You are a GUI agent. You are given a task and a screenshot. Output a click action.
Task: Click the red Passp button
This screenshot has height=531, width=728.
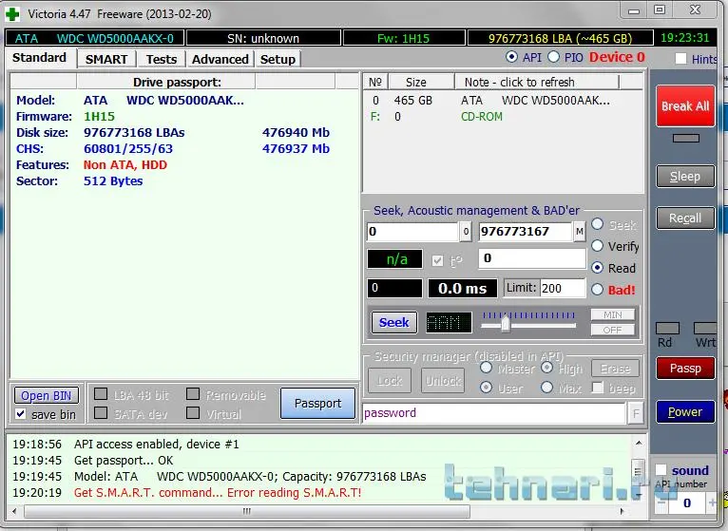coord(685,369)
